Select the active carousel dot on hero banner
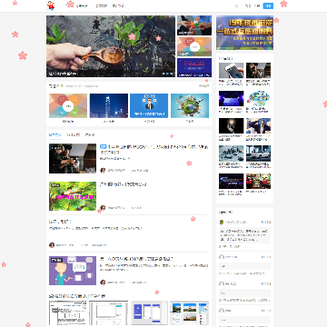The height and width of the screenshot is (327, 327). click(167, 74)
